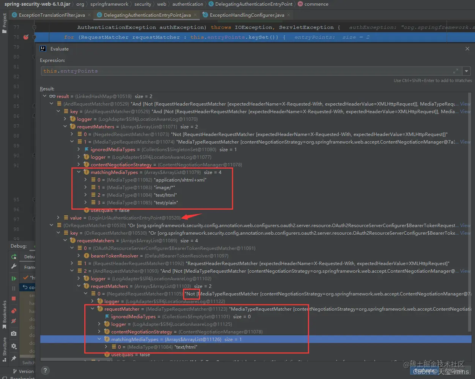Click View link on key AndRequestMatcher@10529 row

click(x=465, y=112)
